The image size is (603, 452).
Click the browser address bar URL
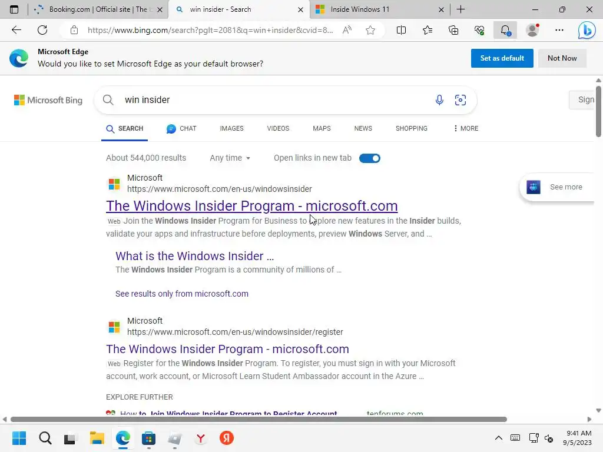click(x=210, y=30)
